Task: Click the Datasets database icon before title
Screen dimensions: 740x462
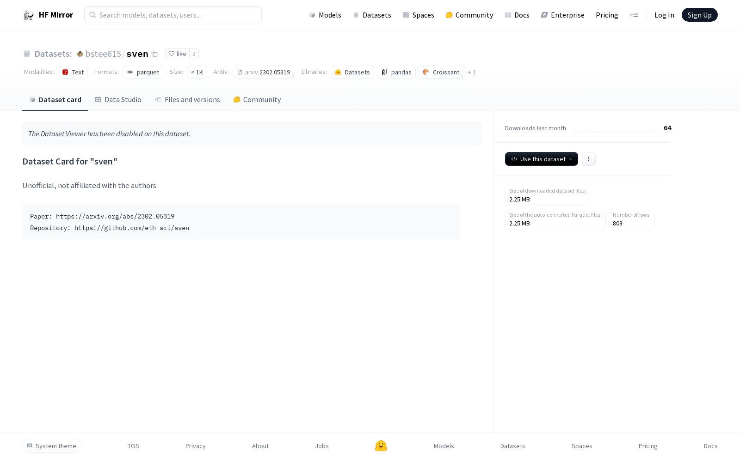Action: click(27, 54)
